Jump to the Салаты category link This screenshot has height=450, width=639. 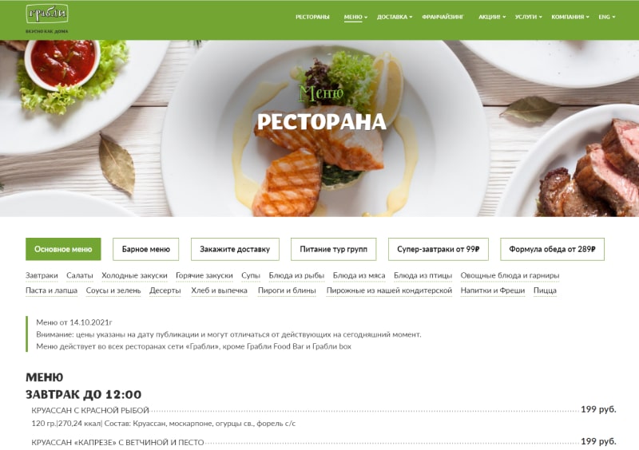79,276
